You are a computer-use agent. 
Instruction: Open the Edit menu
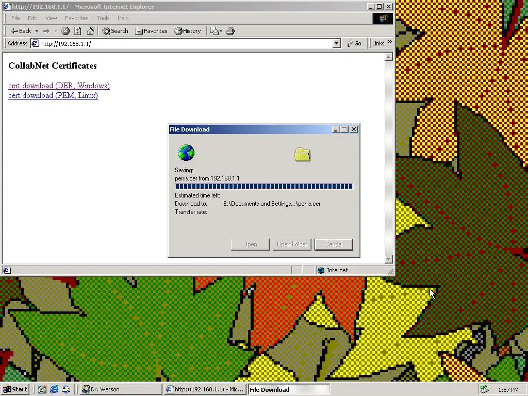32,18
